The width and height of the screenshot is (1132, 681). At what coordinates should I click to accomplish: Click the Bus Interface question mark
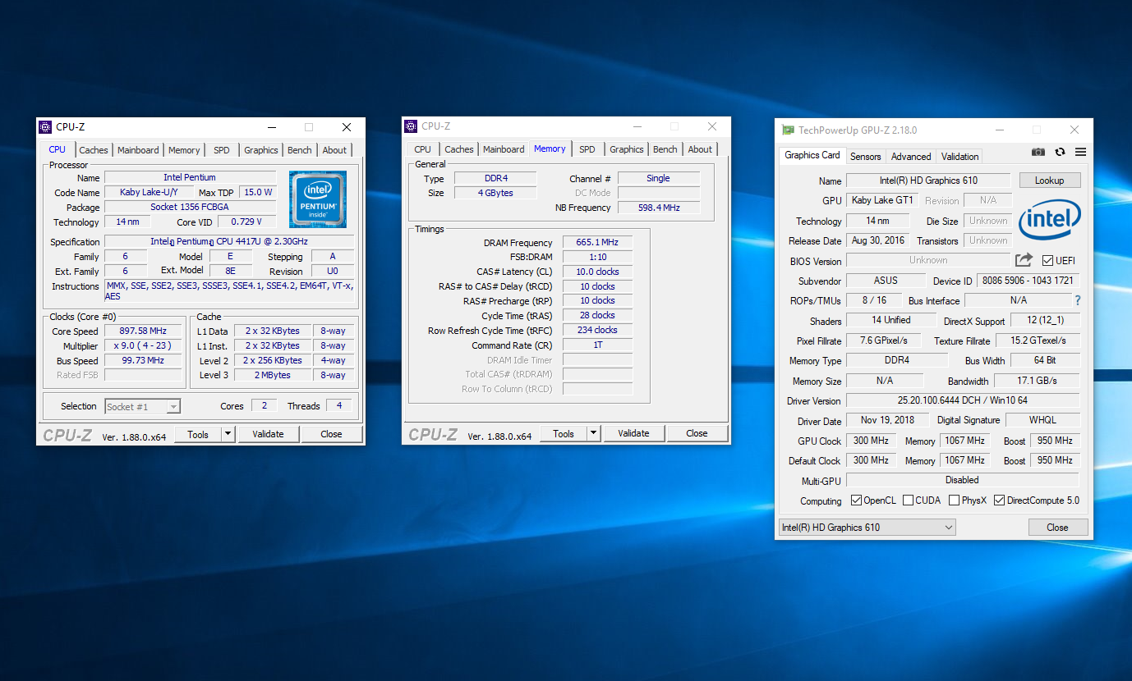1078,300
